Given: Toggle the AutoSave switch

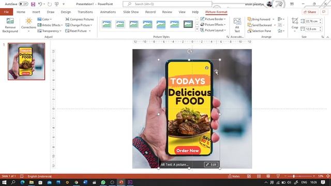Looking at the screenshot, I should [23, 4].
